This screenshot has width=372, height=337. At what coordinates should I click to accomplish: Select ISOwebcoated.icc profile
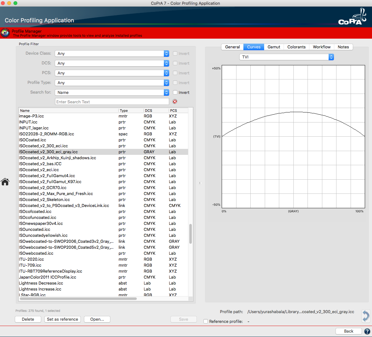103,253
